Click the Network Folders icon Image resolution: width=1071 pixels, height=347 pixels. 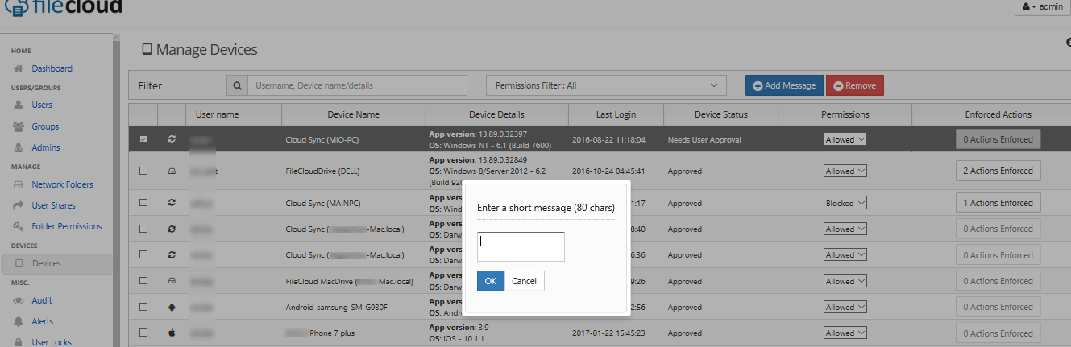(x=18, y=184)
